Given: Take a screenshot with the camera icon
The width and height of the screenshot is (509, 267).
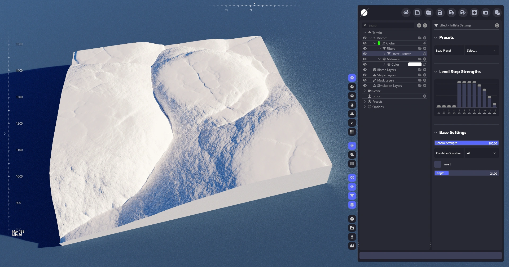Looking at the screenshot, I should (x=486, y=12).
